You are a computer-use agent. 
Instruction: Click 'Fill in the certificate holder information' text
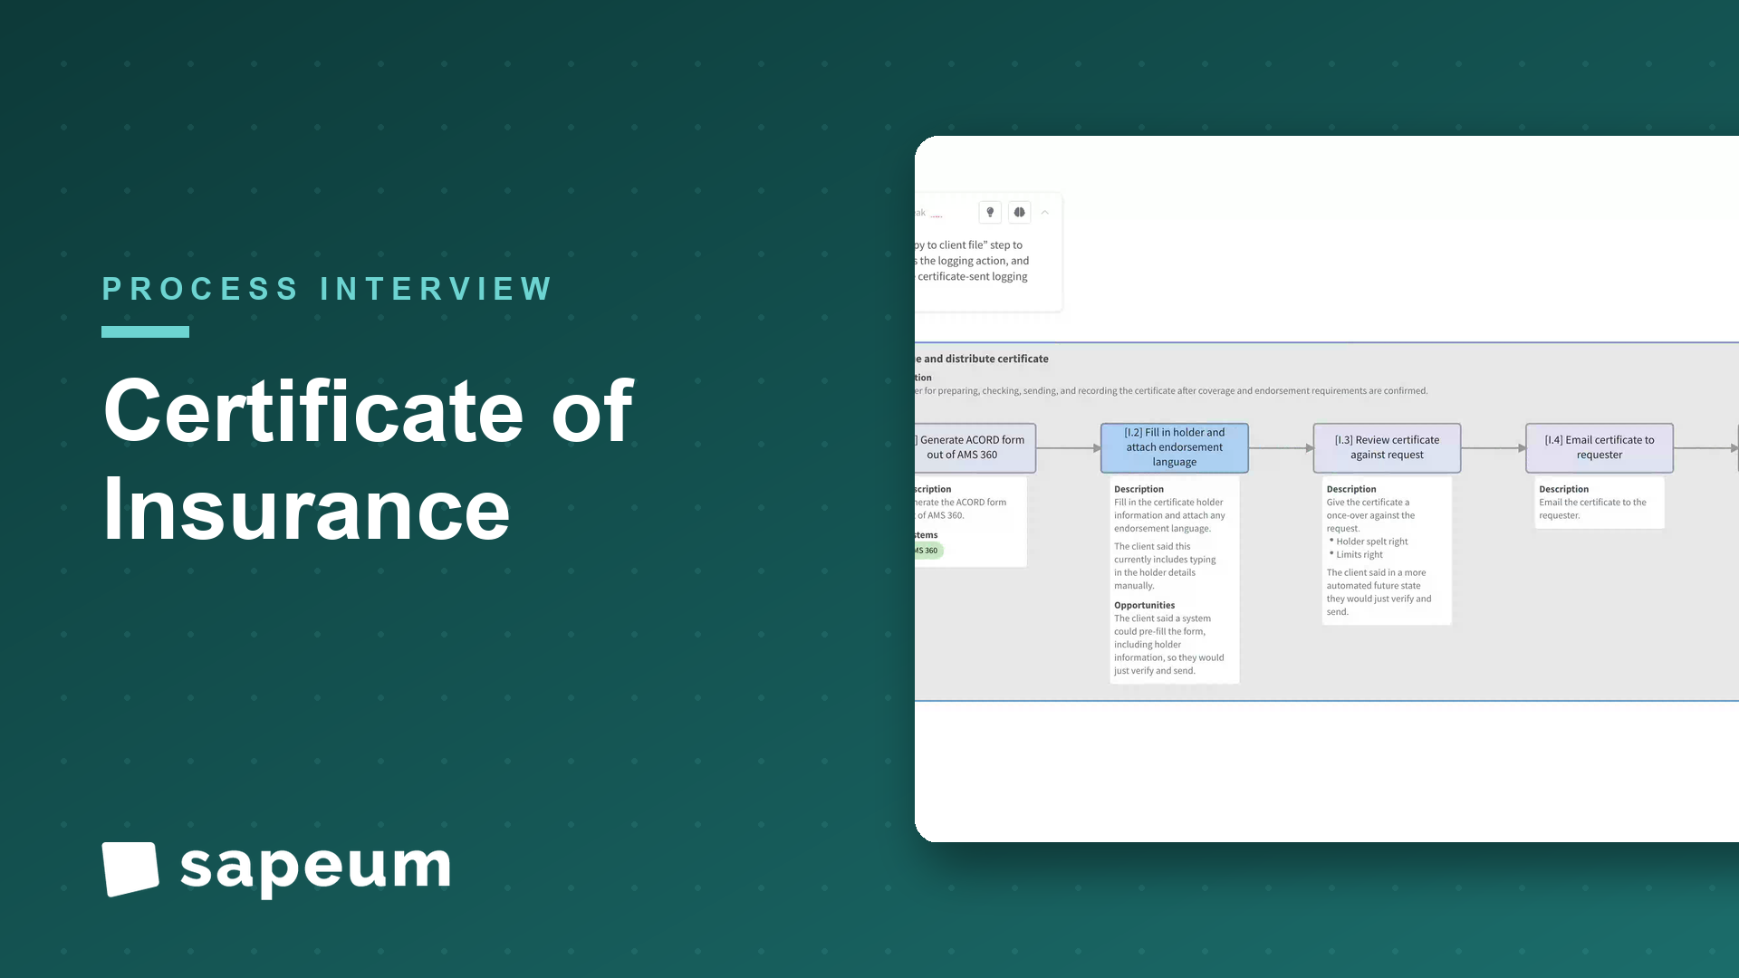tap(1169, 515)
